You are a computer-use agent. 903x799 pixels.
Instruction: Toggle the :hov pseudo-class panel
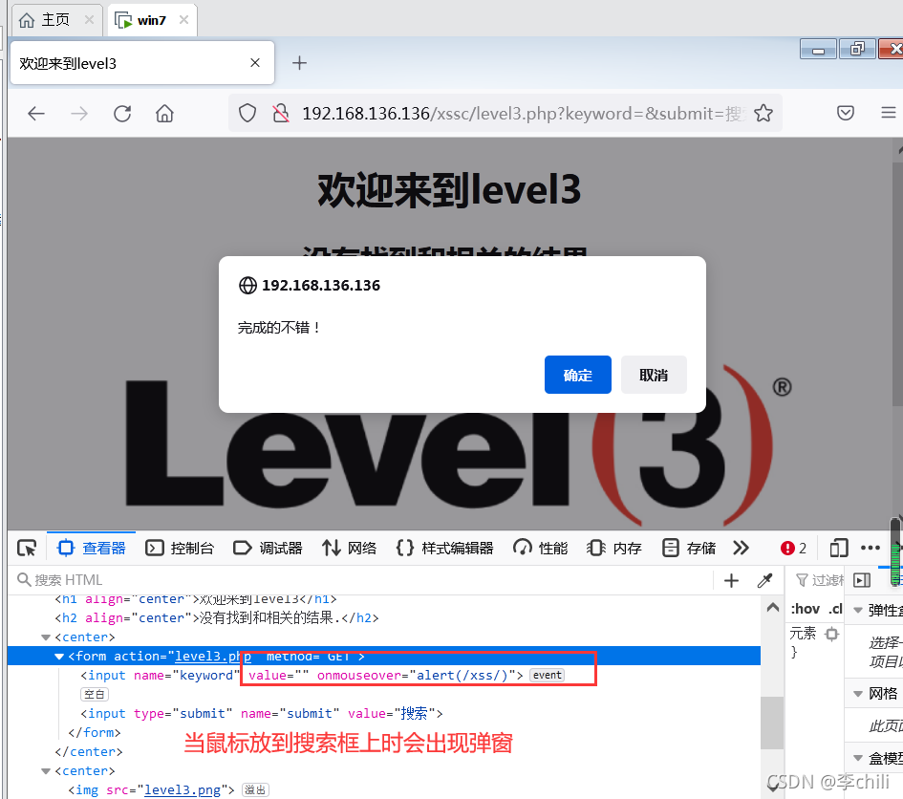[806, 609]
